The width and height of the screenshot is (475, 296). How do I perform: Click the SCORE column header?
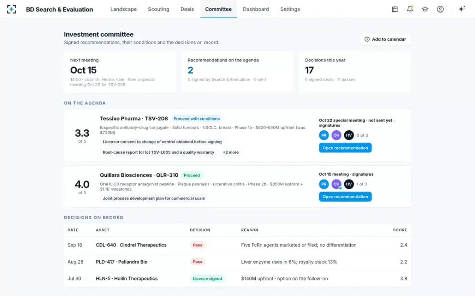[x=400, y=230]
